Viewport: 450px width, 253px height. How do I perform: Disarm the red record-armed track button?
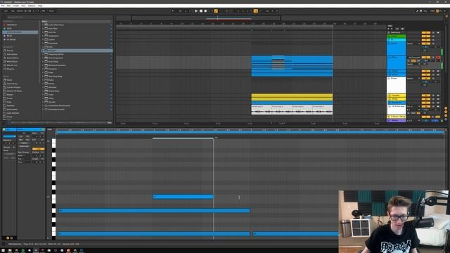[438, 58]
